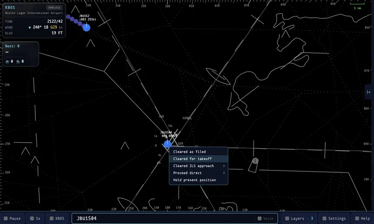Pause the simulation
The width and height of the screenshot is (374, 224).
(x=12, y=218)
